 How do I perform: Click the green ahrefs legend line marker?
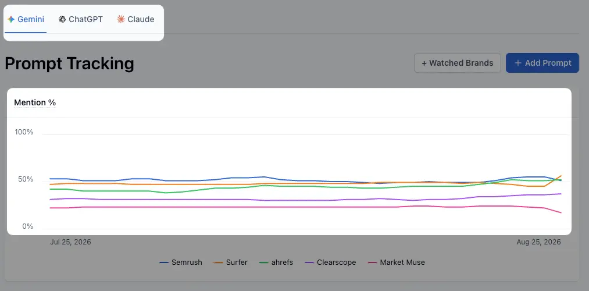click(x=264, y=262)
